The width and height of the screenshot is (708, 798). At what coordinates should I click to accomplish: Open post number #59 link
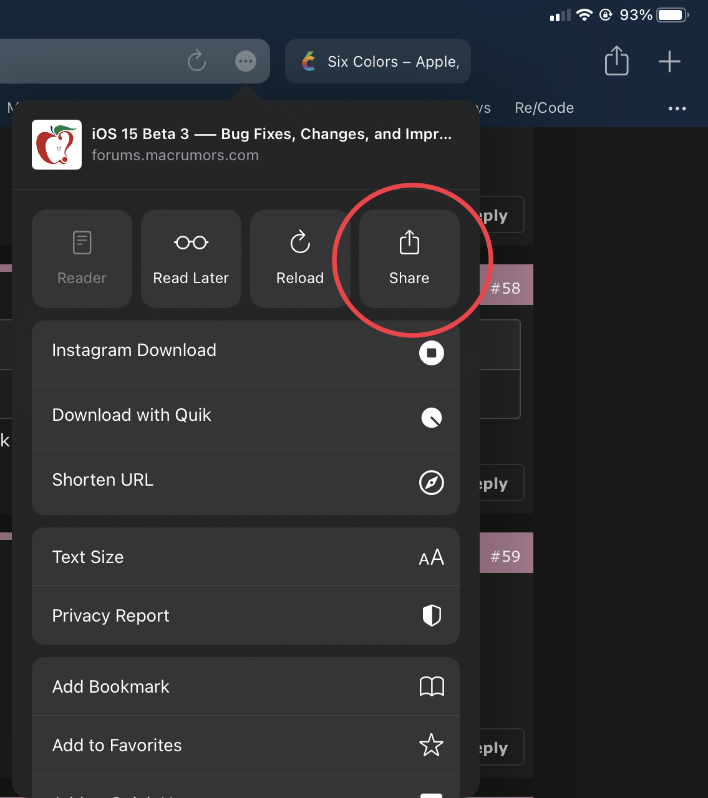pos(505,556)
